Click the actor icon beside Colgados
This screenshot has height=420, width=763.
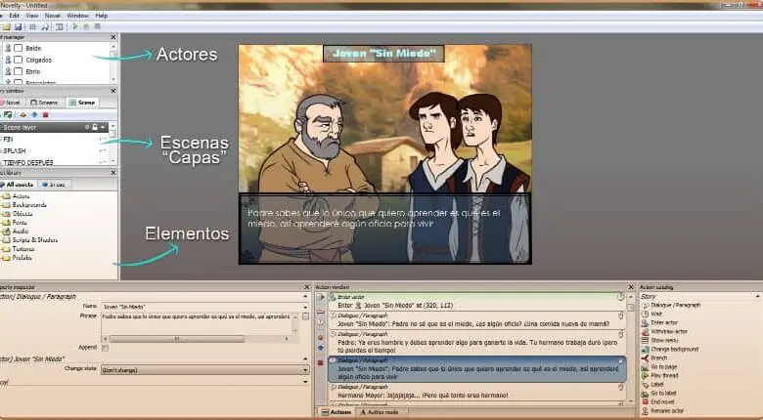(x=8, y=60)
